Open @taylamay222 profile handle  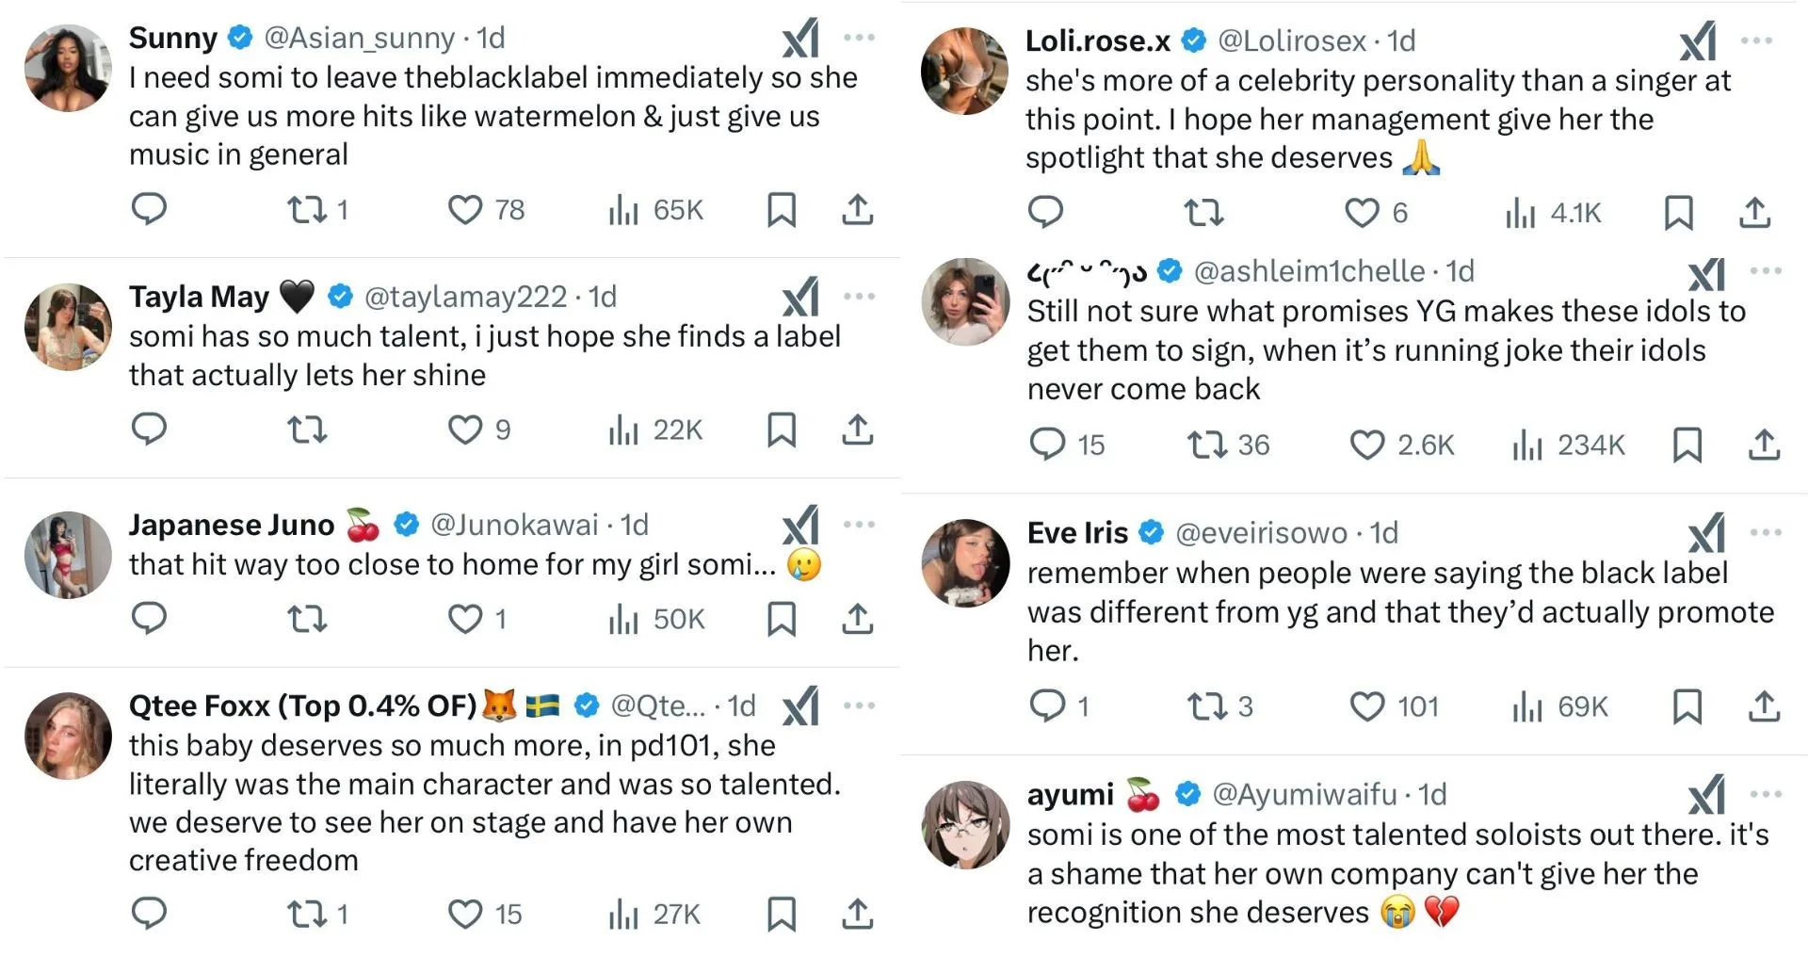[x=465, y=297]
